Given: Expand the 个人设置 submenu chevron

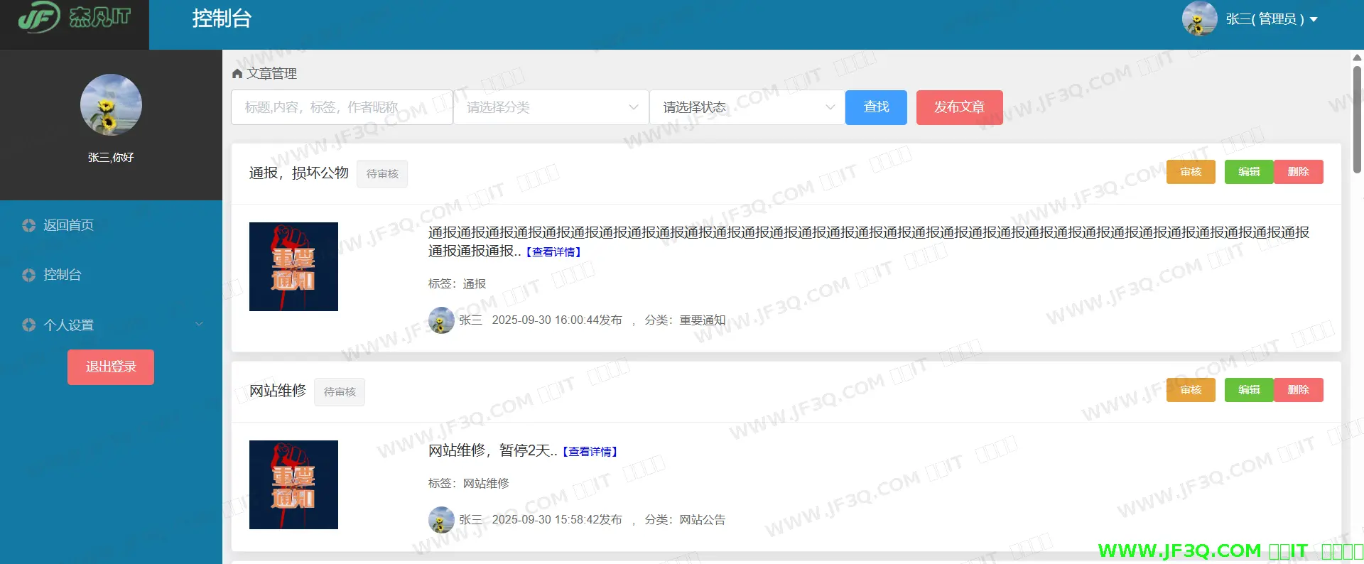Looking at the screenshot, I should coord(200,325).
